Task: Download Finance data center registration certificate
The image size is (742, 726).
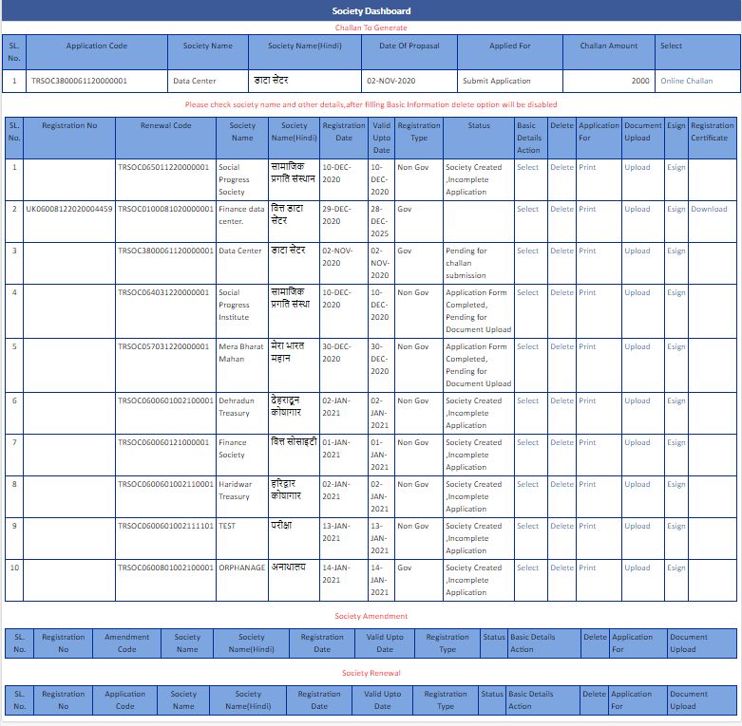Action: pos(709,209)
